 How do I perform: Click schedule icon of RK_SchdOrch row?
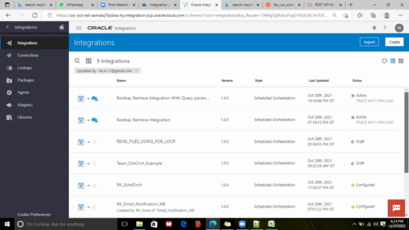tap(81, 185)
